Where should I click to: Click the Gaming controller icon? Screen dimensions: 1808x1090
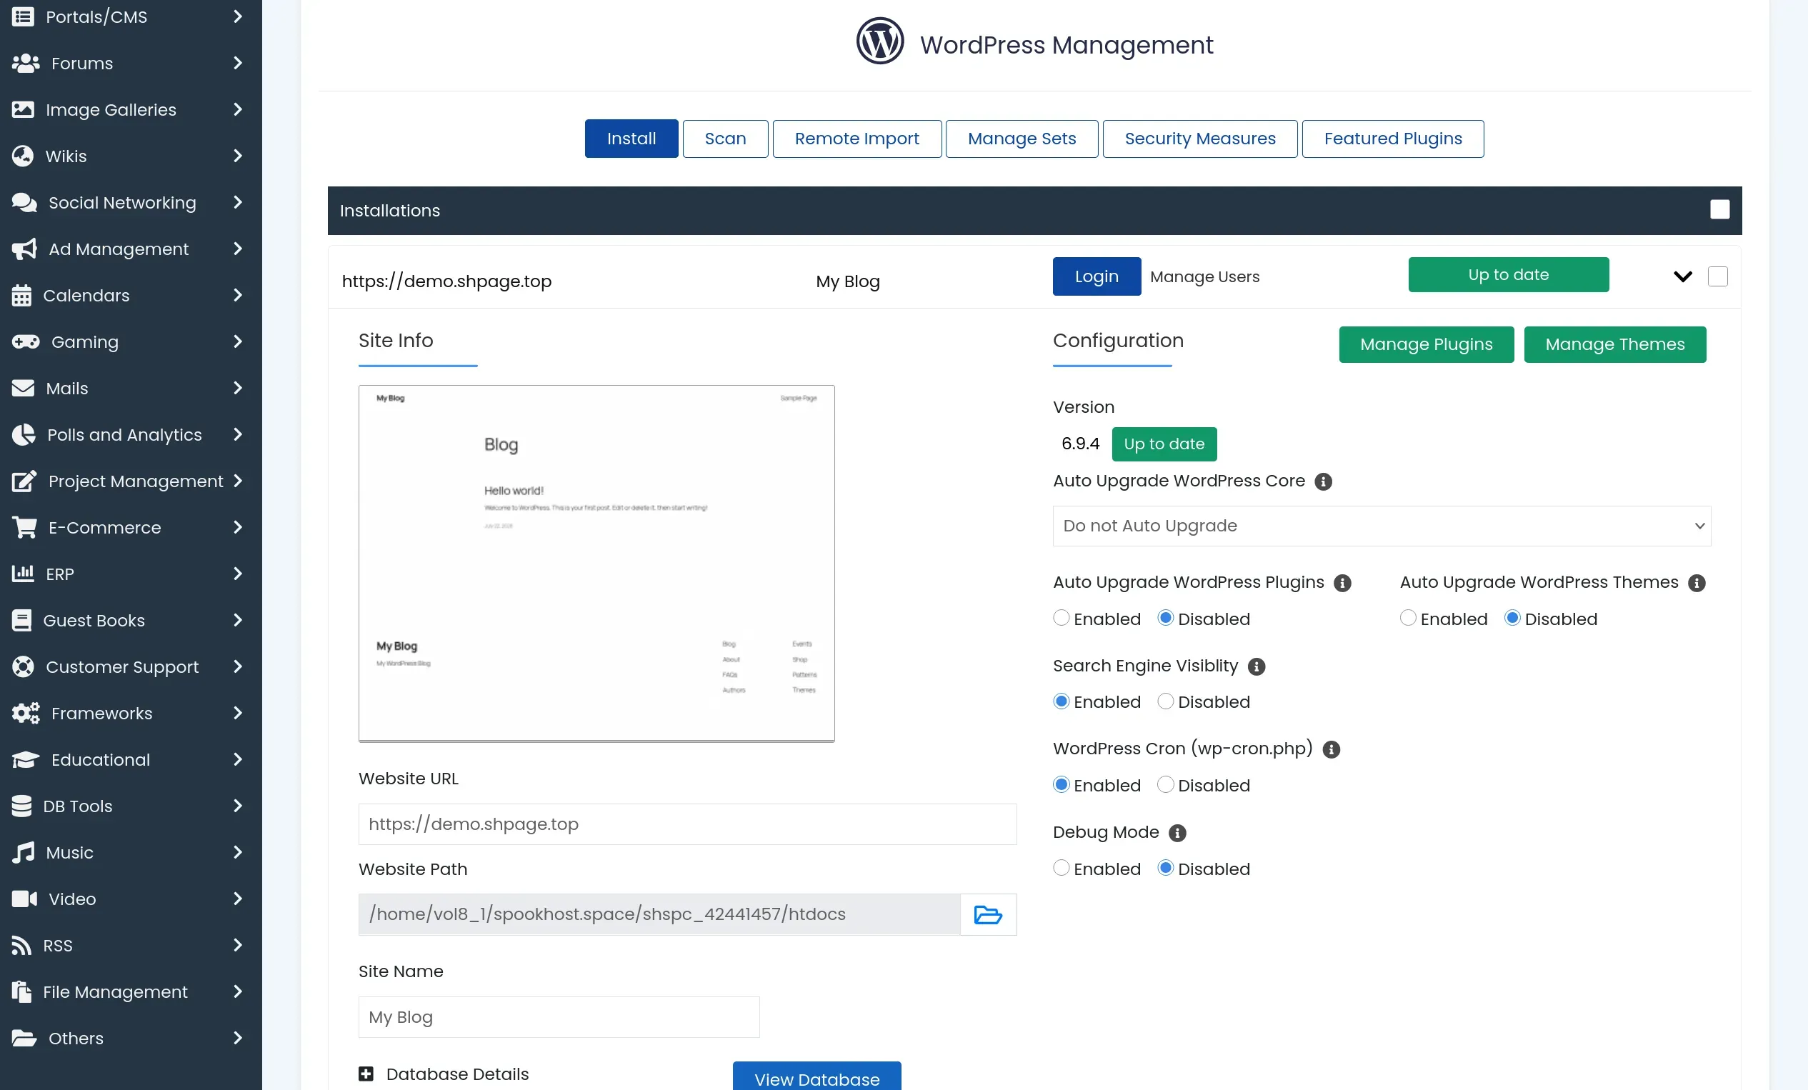[26, 342]
